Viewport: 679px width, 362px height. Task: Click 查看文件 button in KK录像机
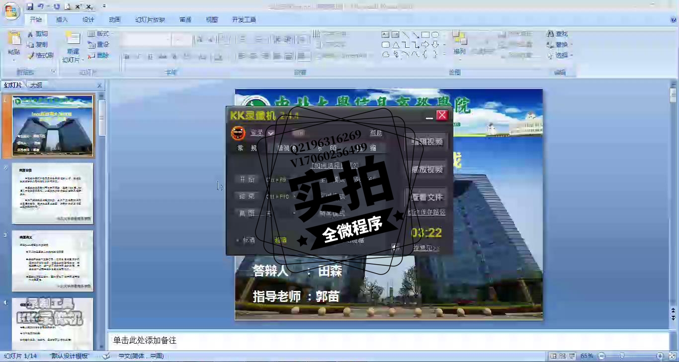click(426, 198)
